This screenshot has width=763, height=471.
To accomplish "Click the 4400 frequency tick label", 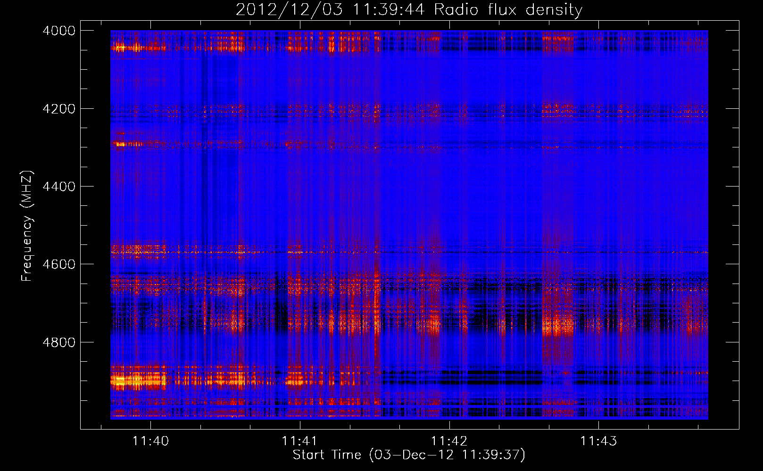I will coord(59,187).
